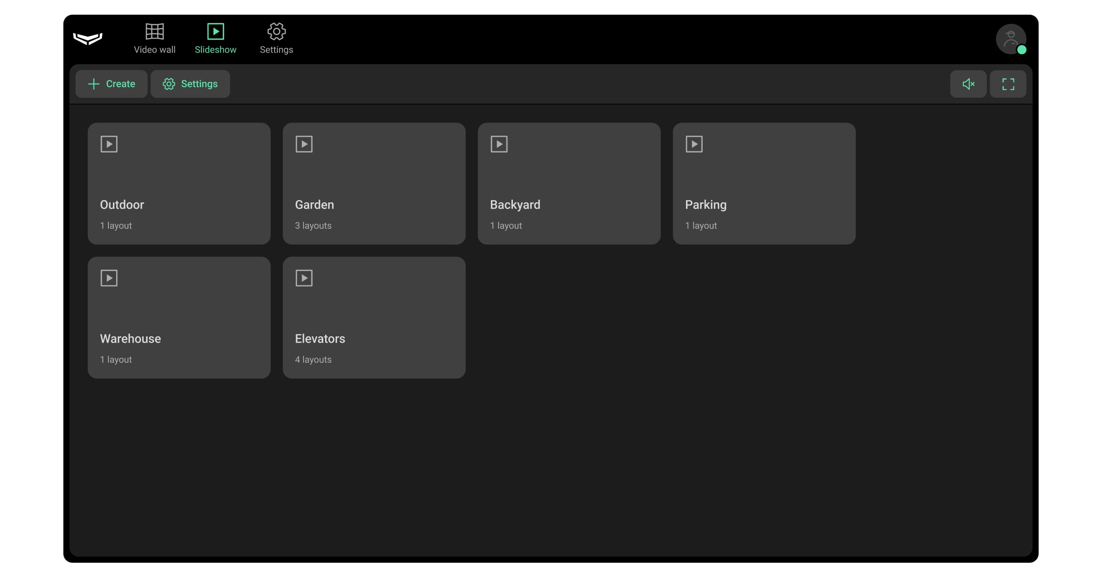The height and width of the screenshot is (578, 1102).
Task: Enter fullscreen mode
Action: click(1008, 84)
